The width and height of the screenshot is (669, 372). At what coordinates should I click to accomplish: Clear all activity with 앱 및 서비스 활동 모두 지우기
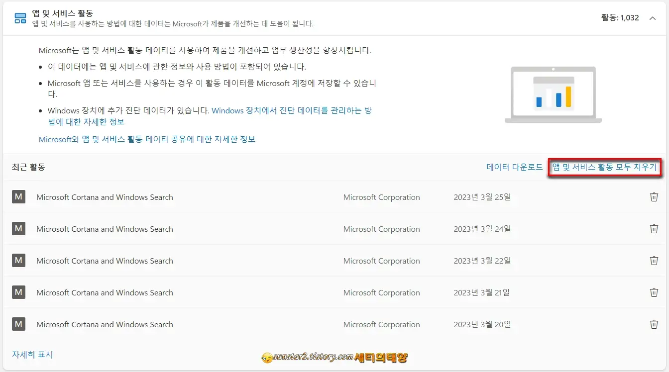click(604, 168)
